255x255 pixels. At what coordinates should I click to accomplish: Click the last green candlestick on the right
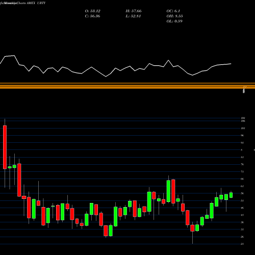pyautogui.click(x=231, y=195)
